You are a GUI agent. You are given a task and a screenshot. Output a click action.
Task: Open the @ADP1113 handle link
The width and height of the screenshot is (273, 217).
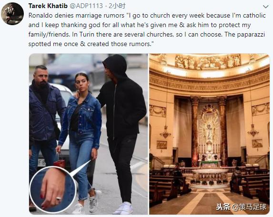pos(86,6)
